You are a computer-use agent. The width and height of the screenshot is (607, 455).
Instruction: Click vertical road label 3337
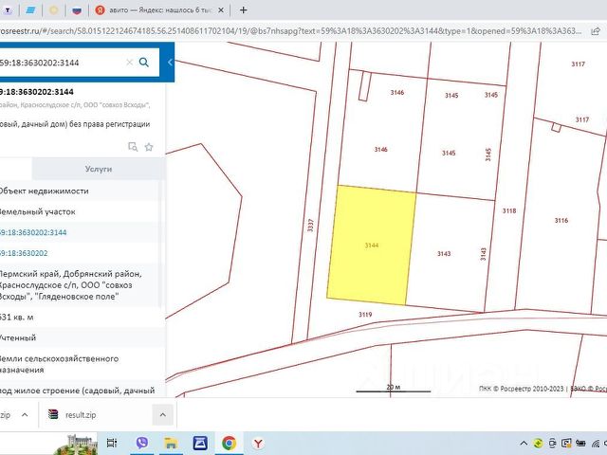pyautogui.click(x=310, y=226)
